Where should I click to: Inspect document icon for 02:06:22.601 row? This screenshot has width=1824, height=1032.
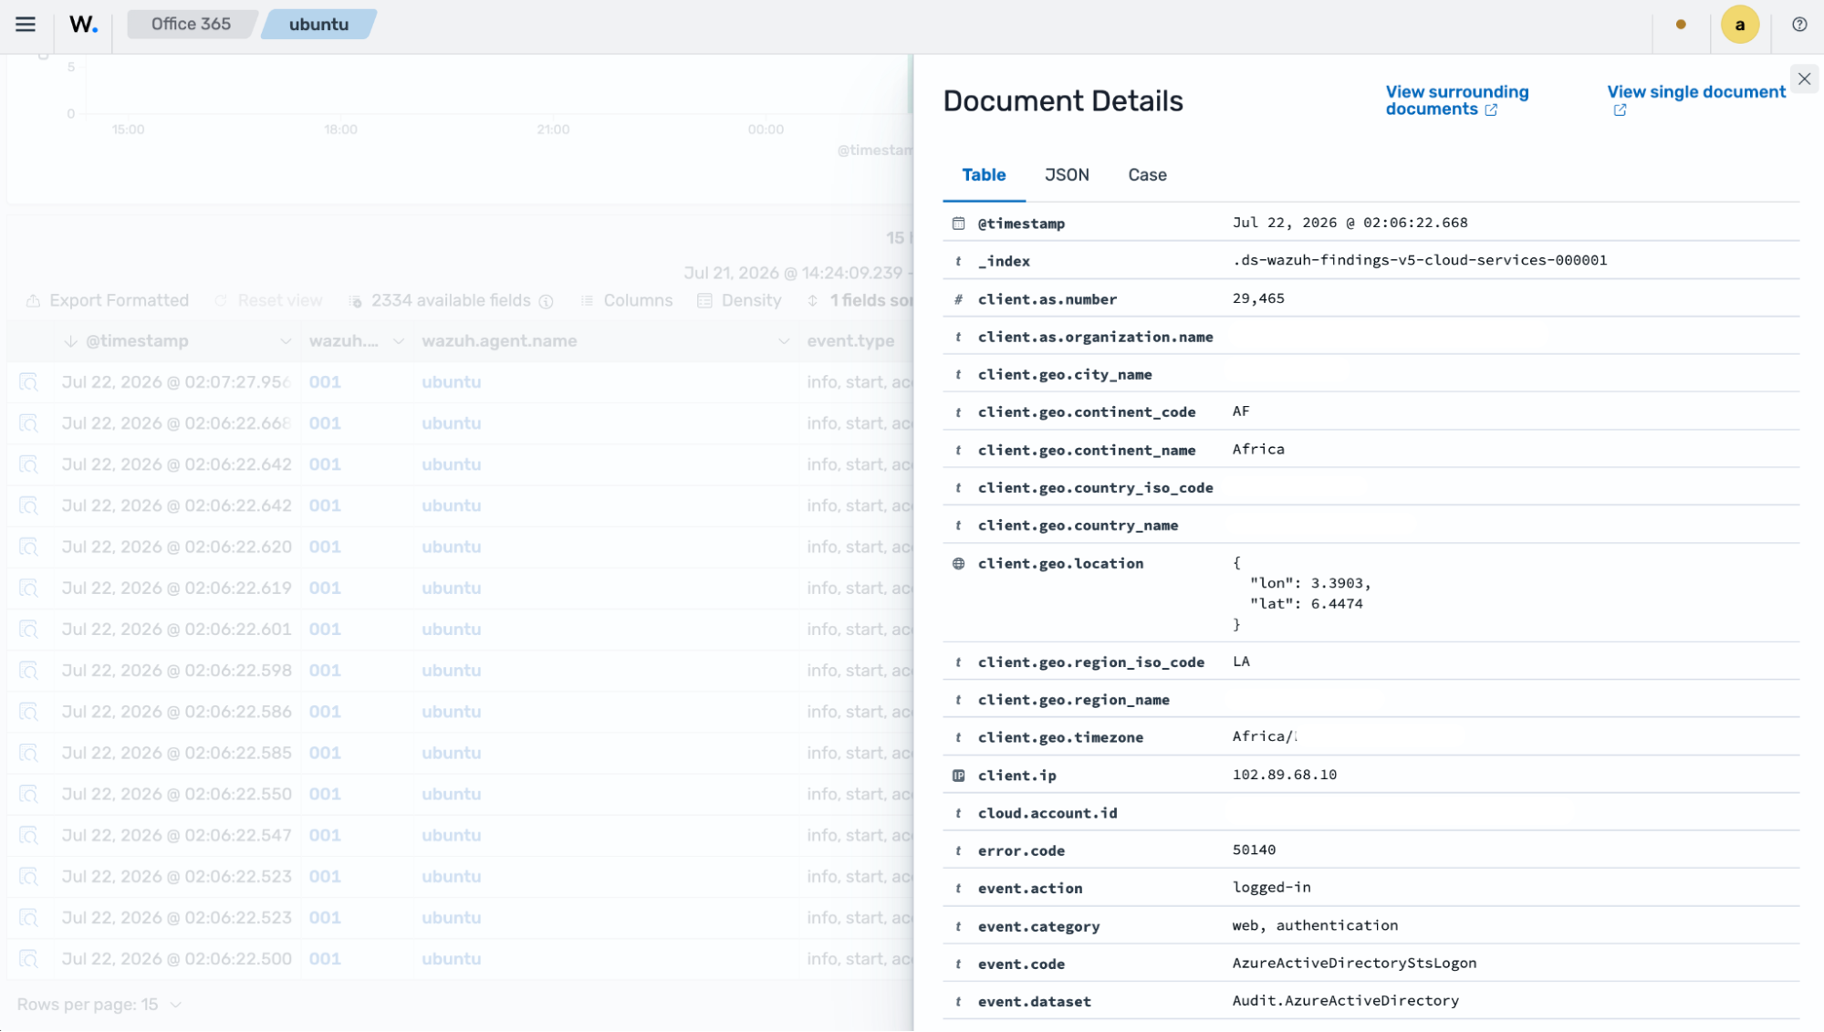[x=29, y=630]
